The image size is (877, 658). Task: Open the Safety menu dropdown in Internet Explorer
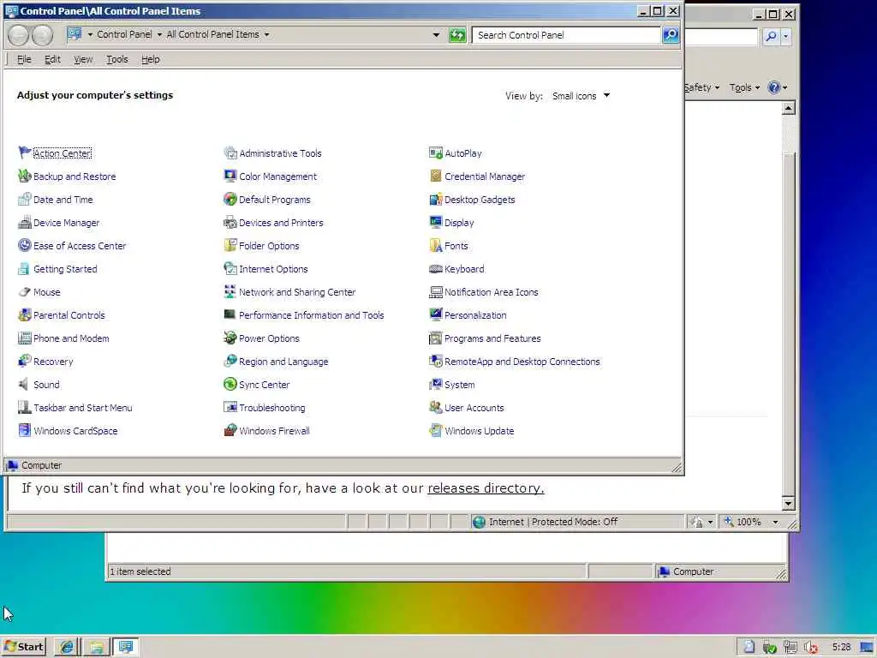701,87
